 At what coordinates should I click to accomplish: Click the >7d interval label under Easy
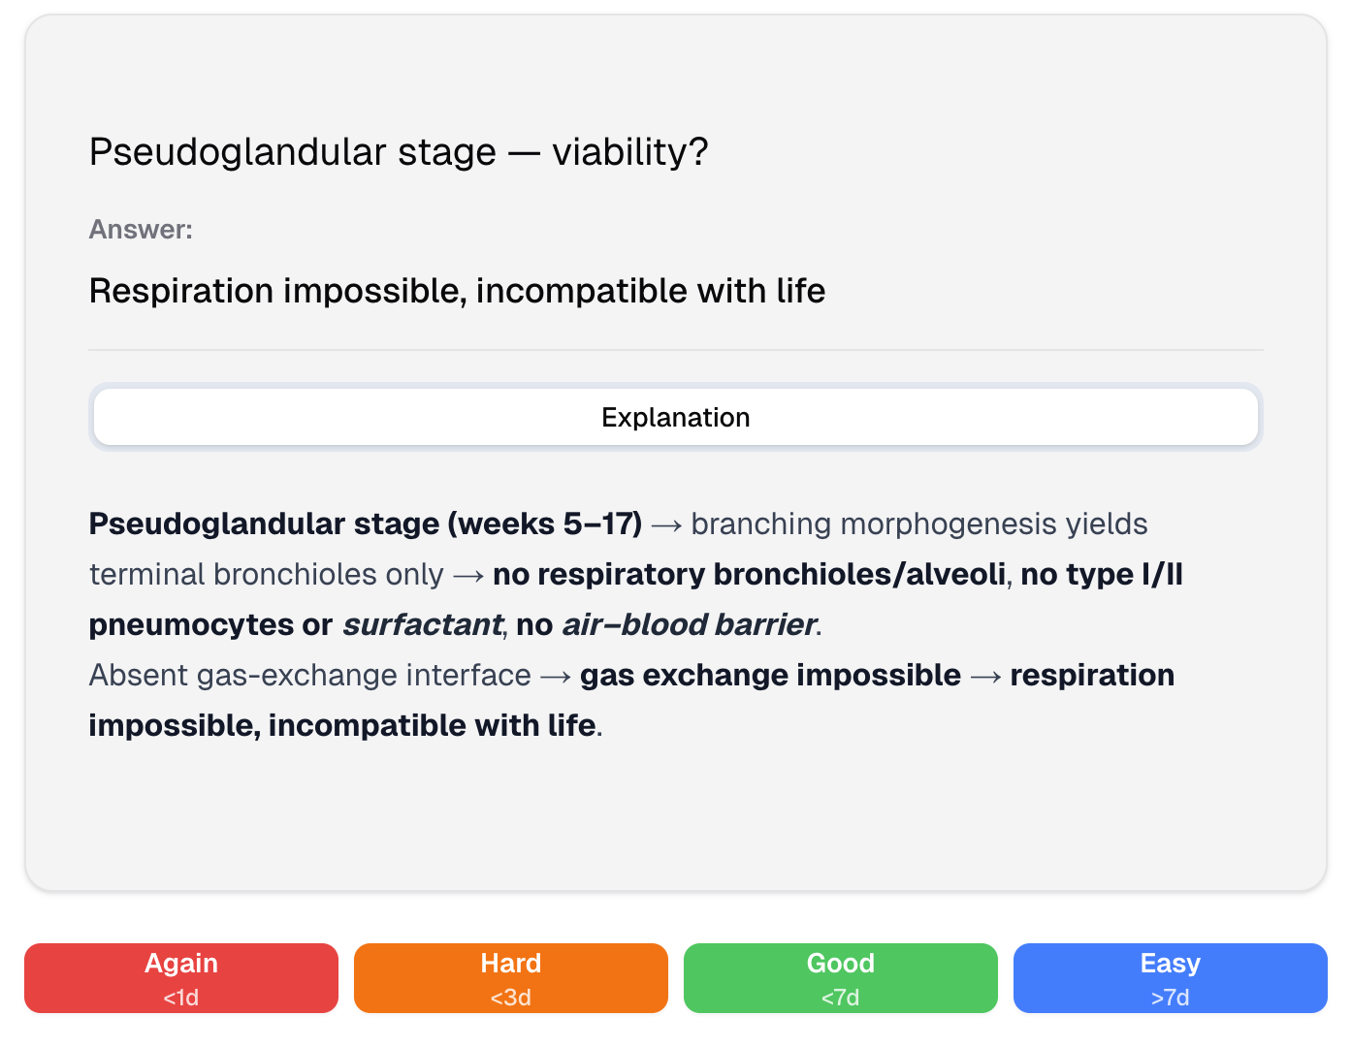tap(1169, 996)
